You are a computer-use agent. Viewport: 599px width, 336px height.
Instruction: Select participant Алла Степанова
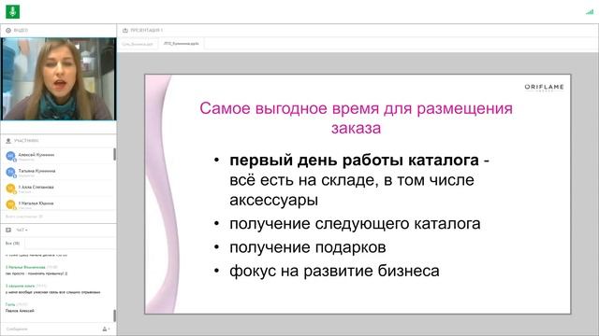coord(58,189)
